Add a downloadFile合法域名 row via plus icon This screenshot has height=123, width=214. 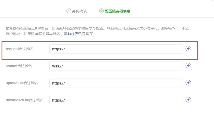coord(188,100)
